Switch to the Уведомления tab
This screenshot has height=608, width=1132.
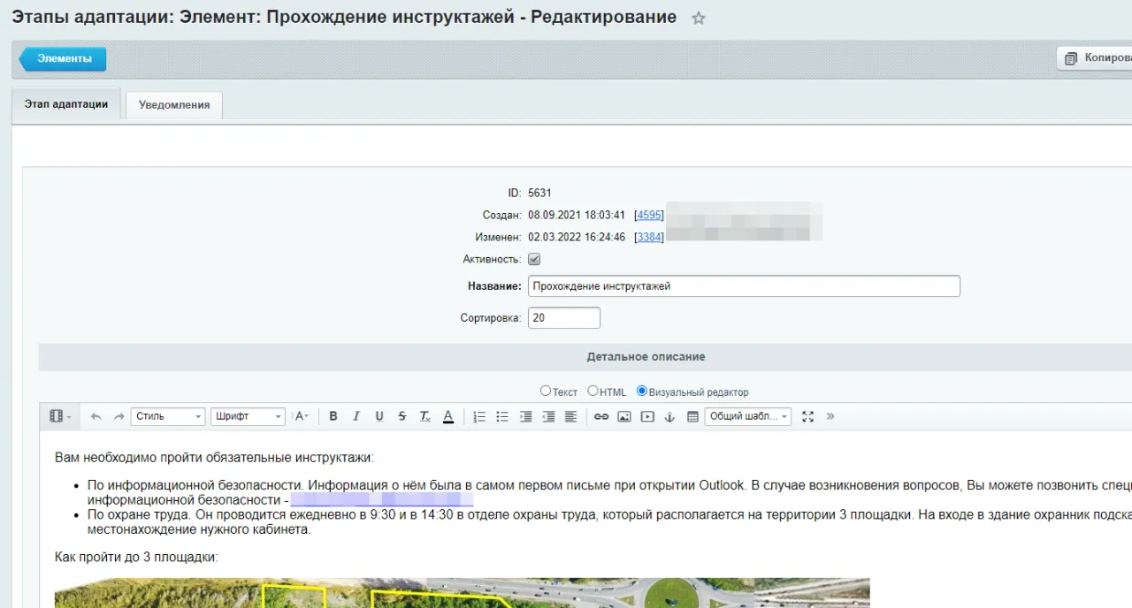[x=173, y=103]
